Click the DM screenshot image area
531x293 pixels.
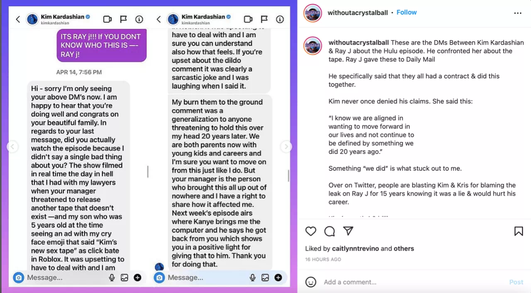[149, 146]
